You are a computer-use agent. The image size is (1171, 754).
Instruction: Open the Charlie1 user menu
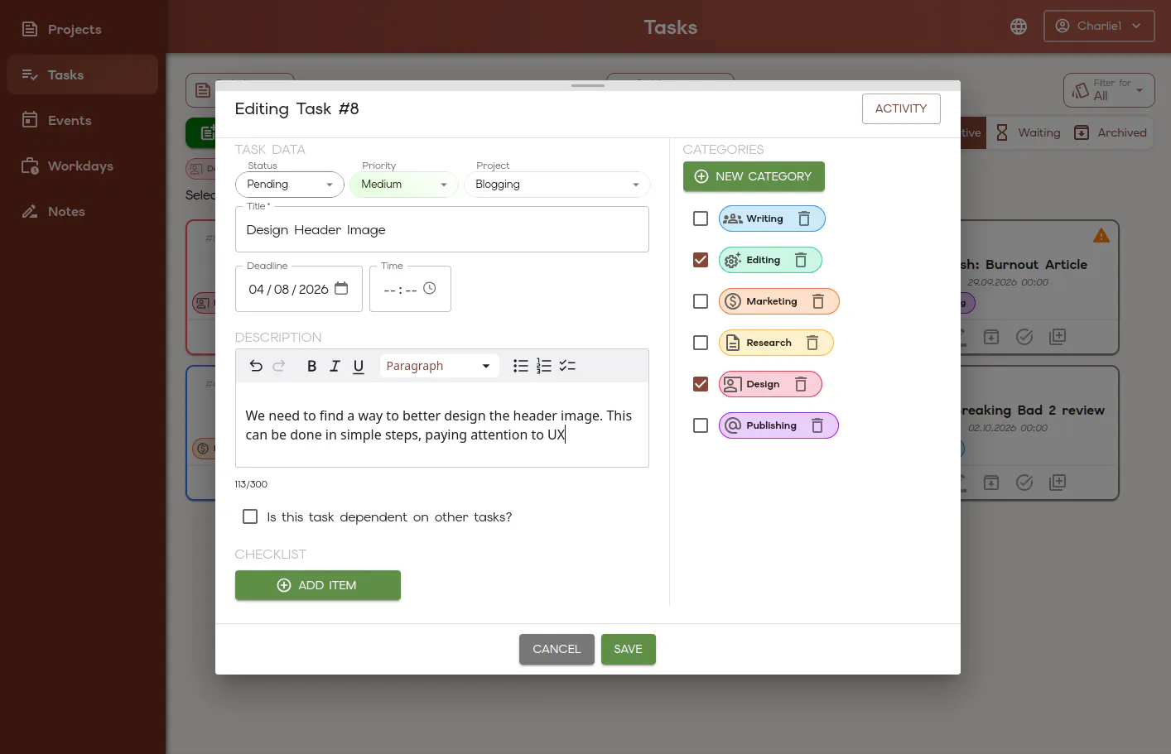tap(1099, 26)
